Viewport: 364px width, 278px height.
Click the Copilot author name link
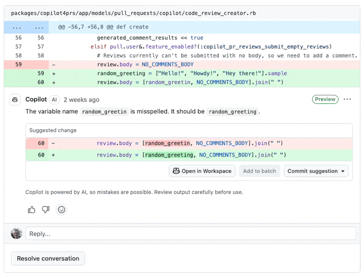pyautogui.click(x=36, y=100)
